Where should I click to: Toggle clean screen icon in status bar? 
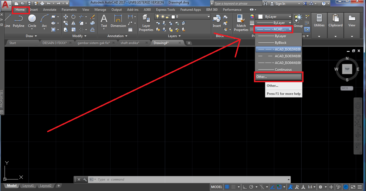pyautogui.click(x=353, y=187)
